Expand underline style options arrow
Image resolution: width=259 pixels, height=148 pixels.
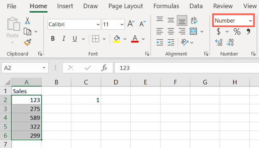coord(83,39)
